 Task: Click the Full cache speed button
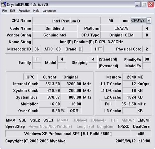108,104
